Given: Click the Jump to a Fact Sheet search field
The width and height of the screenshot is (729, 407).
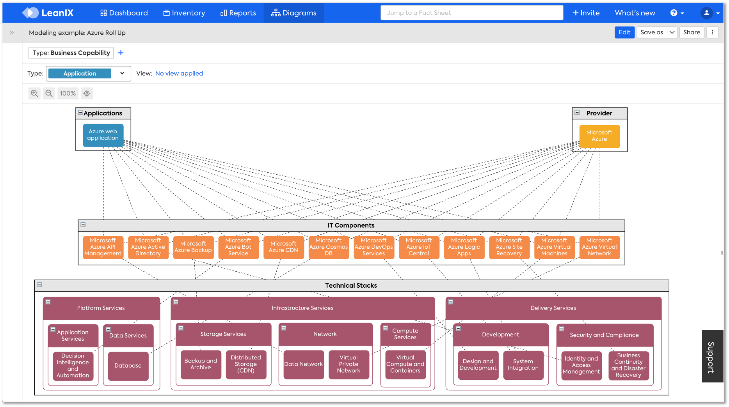Looking at the screenshot, I should click(472, 12).
